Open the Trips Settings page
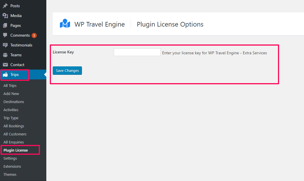The image size is (304, 181). pos(10,158)
